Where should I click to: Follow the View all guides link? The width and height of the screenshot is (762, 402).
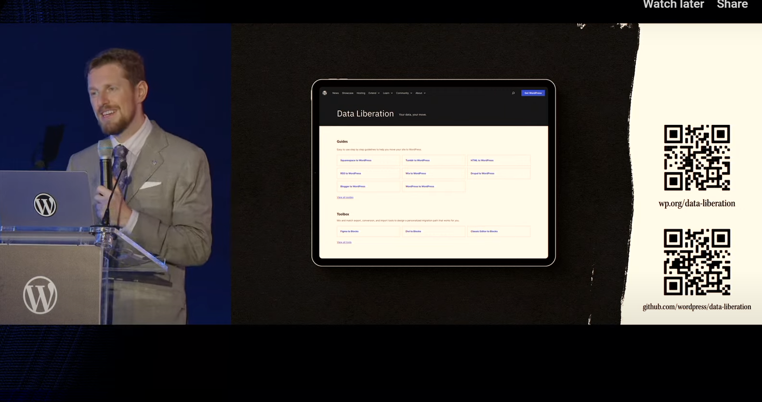(x=345, y=197)
